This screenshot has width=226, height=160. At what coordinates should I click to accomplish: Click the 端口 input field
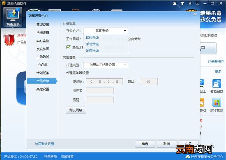(x=149, y=82)
